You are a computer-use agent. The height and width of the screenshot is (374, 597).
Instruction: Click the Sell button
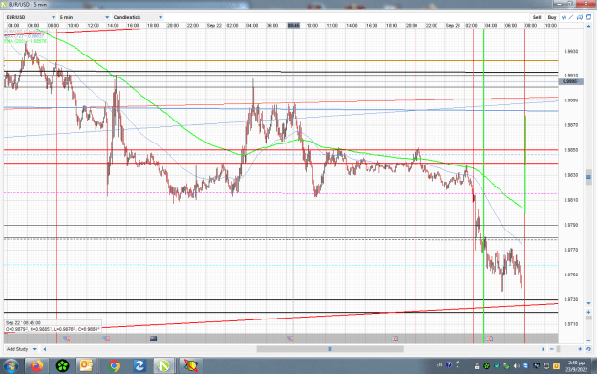(537, 17)
